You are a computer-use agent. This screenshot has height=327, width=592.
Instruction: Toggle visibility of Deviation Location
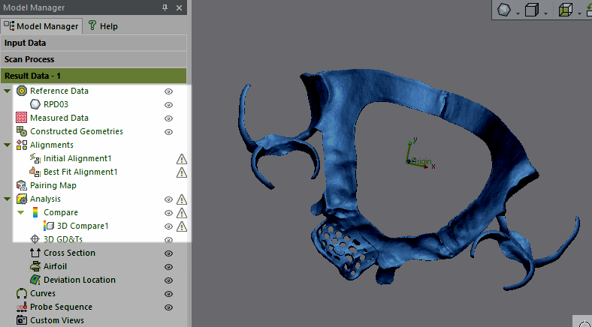point(168,280)
